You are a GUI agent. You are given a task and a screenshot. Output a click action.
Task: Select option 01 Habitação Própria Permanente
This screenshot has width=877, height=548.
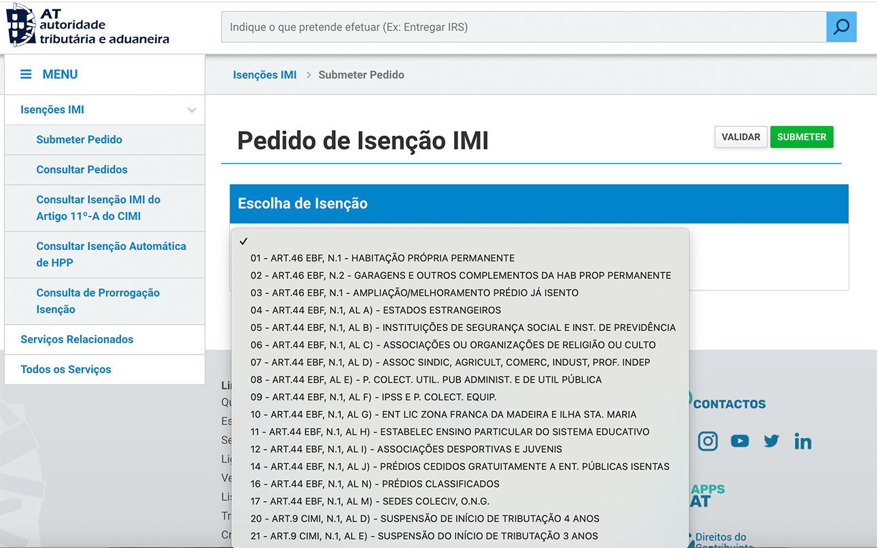pyautogui.click(x=382, y=258)
